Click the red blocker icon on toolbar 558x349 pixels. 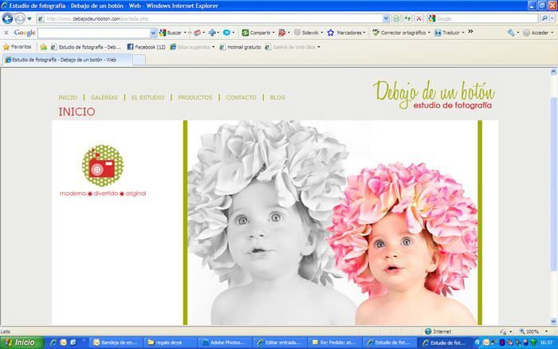point(282,33)
